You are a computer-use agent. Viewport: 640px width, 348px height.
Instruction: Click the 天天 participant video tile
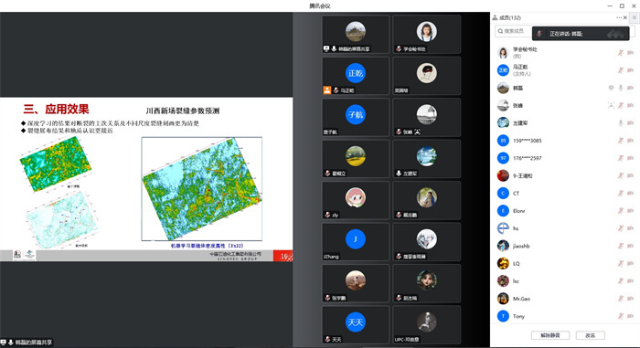tap(356, 324)
